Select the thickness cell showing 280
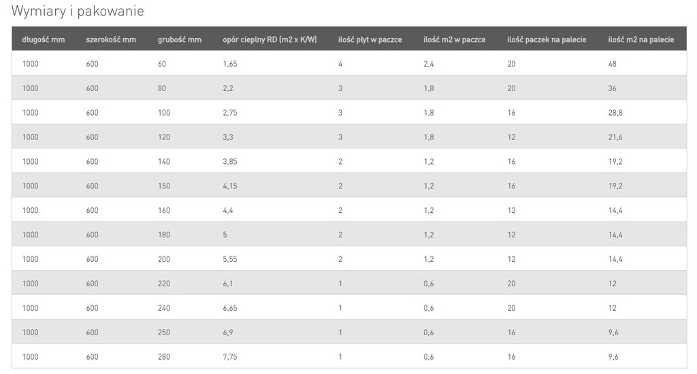 point(164,357)
